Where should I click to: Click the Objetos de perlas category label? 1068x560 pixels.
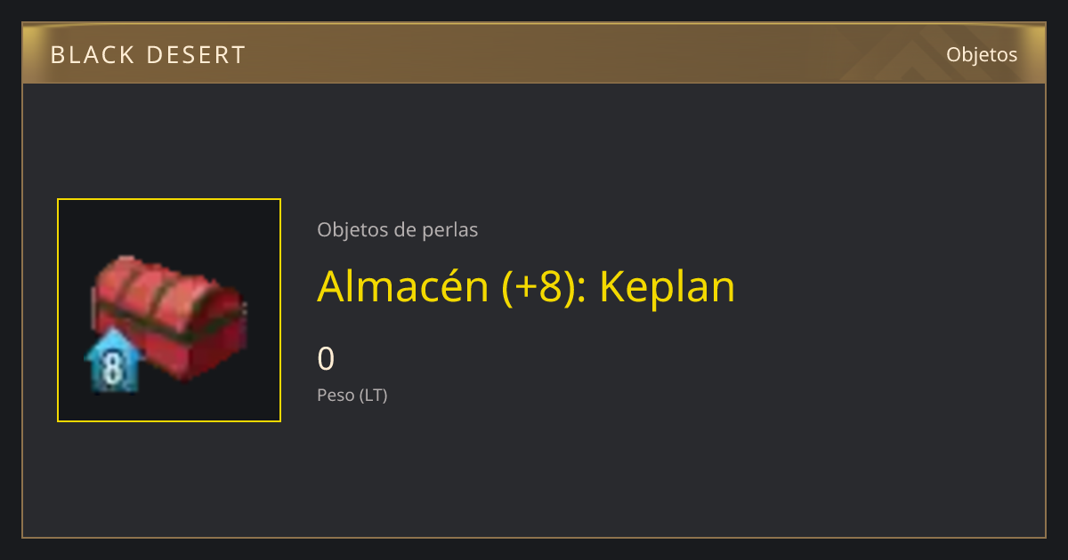(x=397, y=229)
